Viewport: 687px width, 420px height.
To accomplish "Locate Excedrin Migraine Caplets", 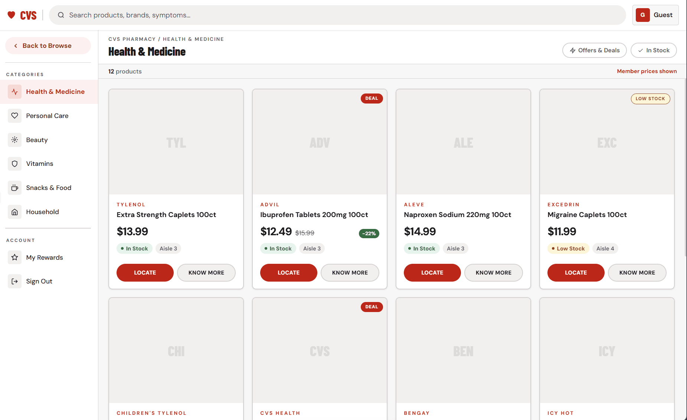I will tap(576, 273).
